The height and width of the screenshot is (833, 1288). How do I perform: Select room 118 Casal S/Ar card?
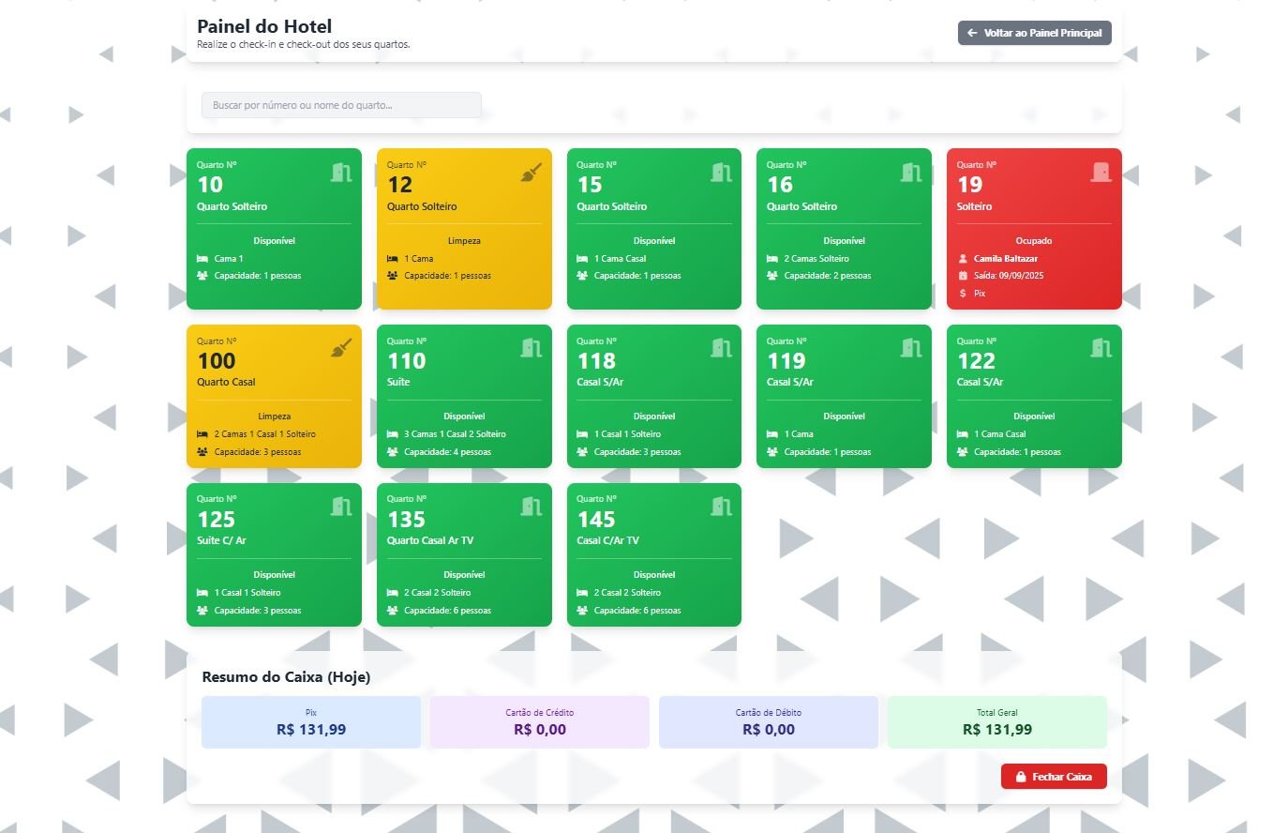click(653, 383)
